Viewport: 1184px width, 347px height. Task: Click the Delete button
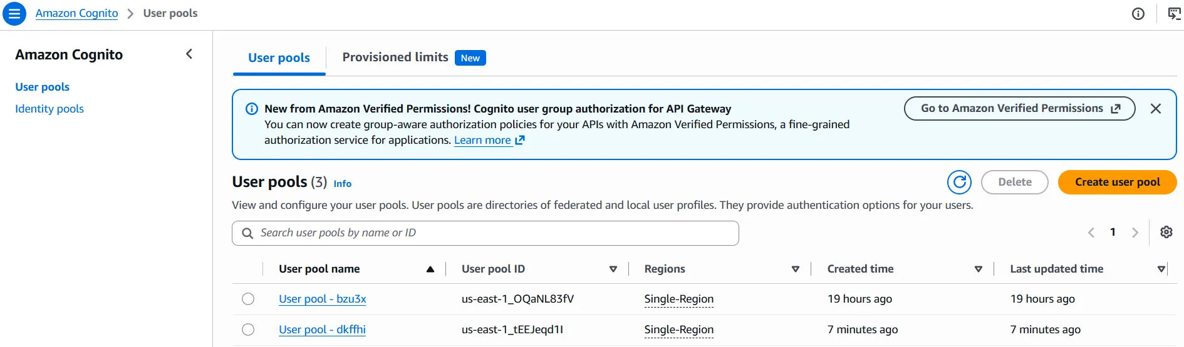1014,182
